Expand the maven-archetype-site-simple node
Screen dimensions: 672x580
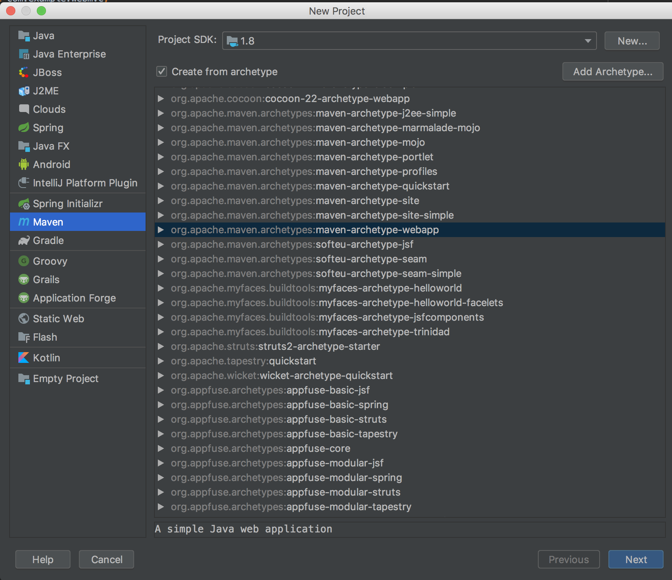161,215
